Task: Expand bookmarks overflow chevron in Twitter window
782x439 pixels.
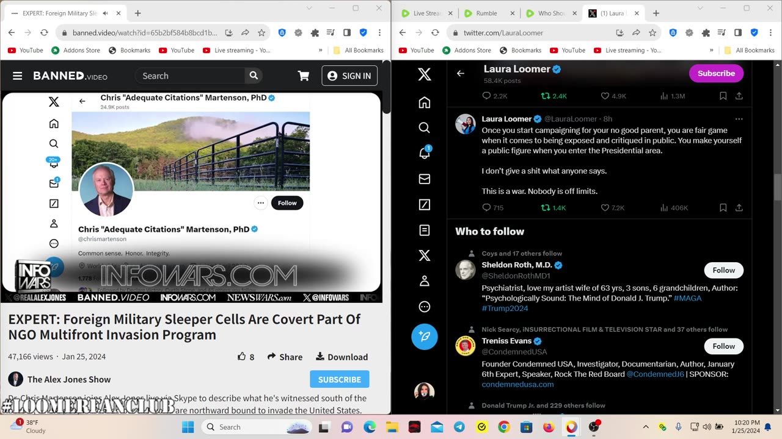Action: pyautogui.click(x=711, y=50)
